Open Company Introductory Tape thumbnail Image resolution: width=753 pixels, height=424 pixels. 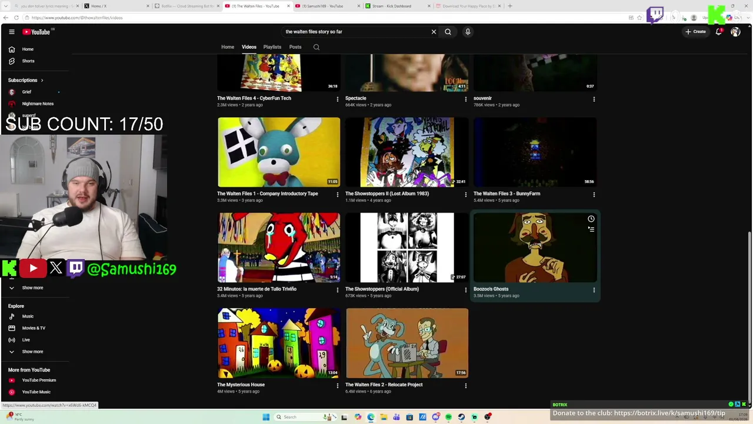[279, 153]
